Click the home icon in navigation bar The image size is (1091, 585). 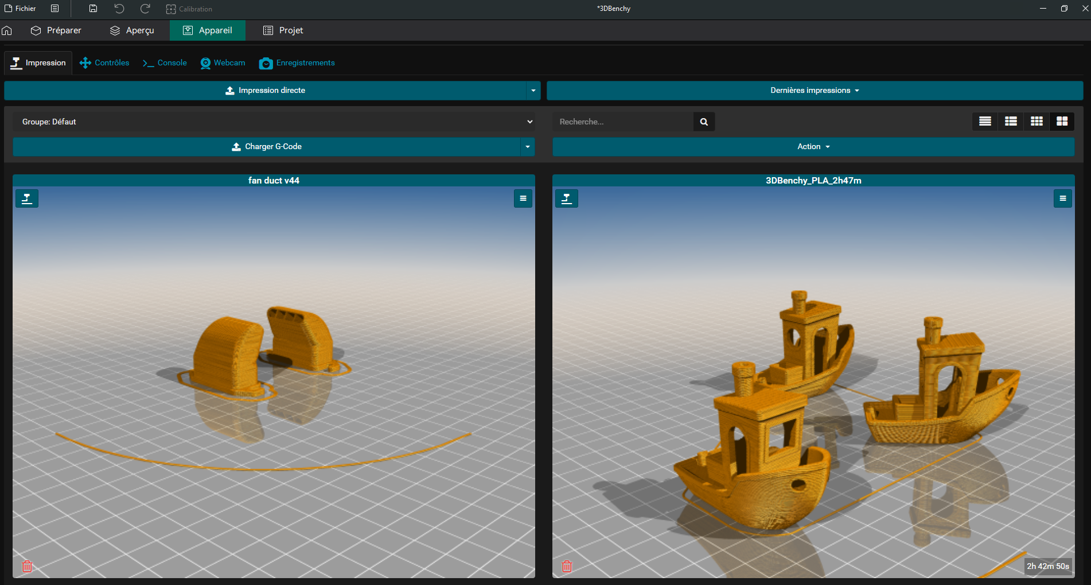click(x=7, y=30)
